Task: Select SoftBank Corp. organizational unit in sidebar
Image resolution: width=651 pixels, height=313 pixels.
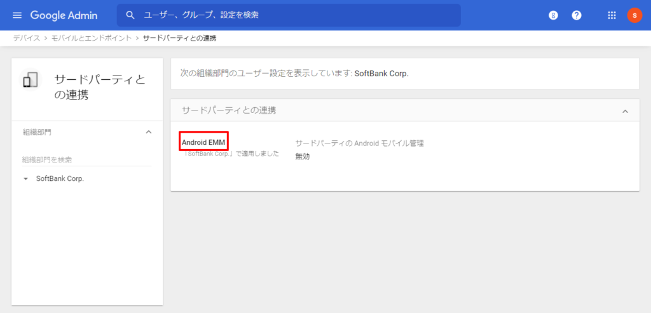Action: pos(60,179)
